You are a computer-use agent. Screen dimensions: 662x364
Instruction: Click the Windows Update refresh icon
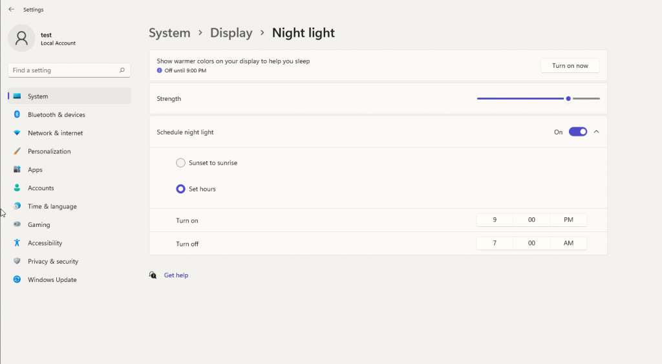pos(17,279)
